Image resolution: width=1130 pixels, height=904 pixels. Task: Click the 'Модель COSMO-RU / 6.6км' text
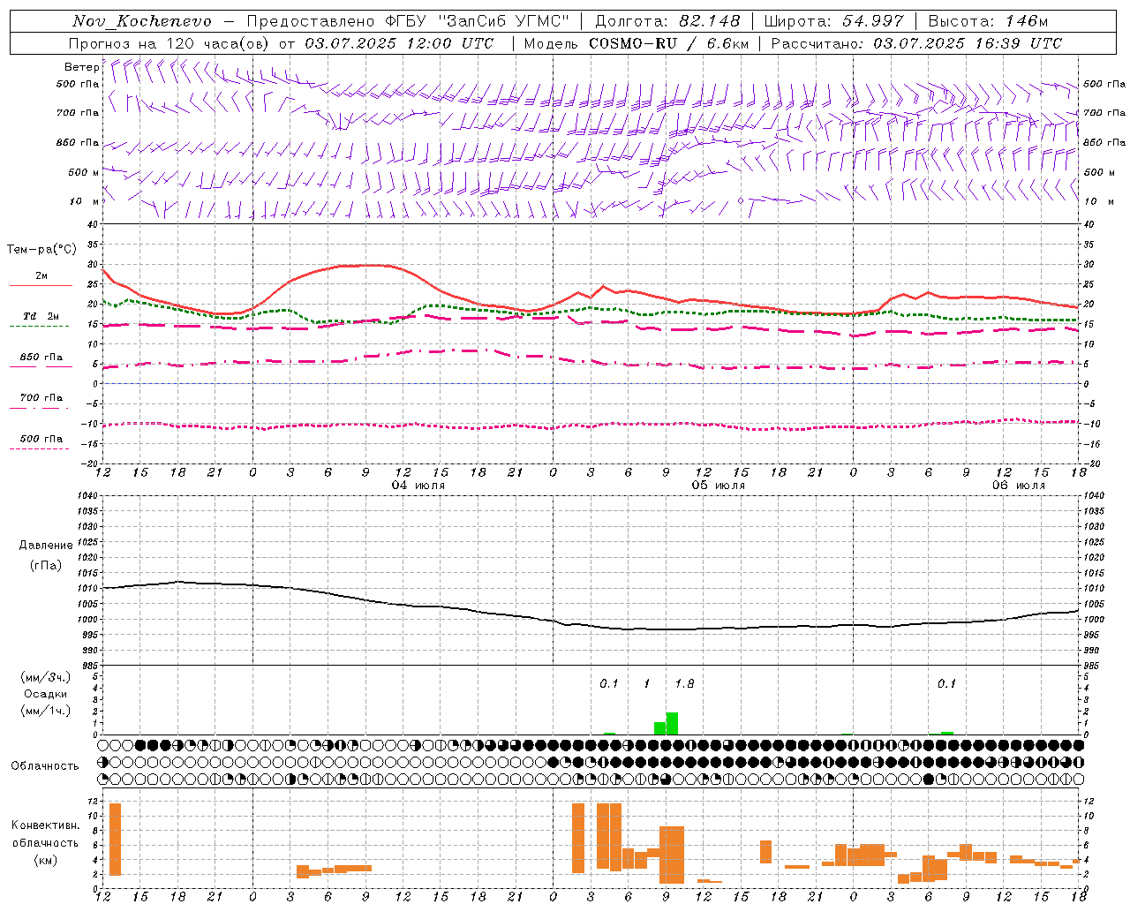click(637, 43)
